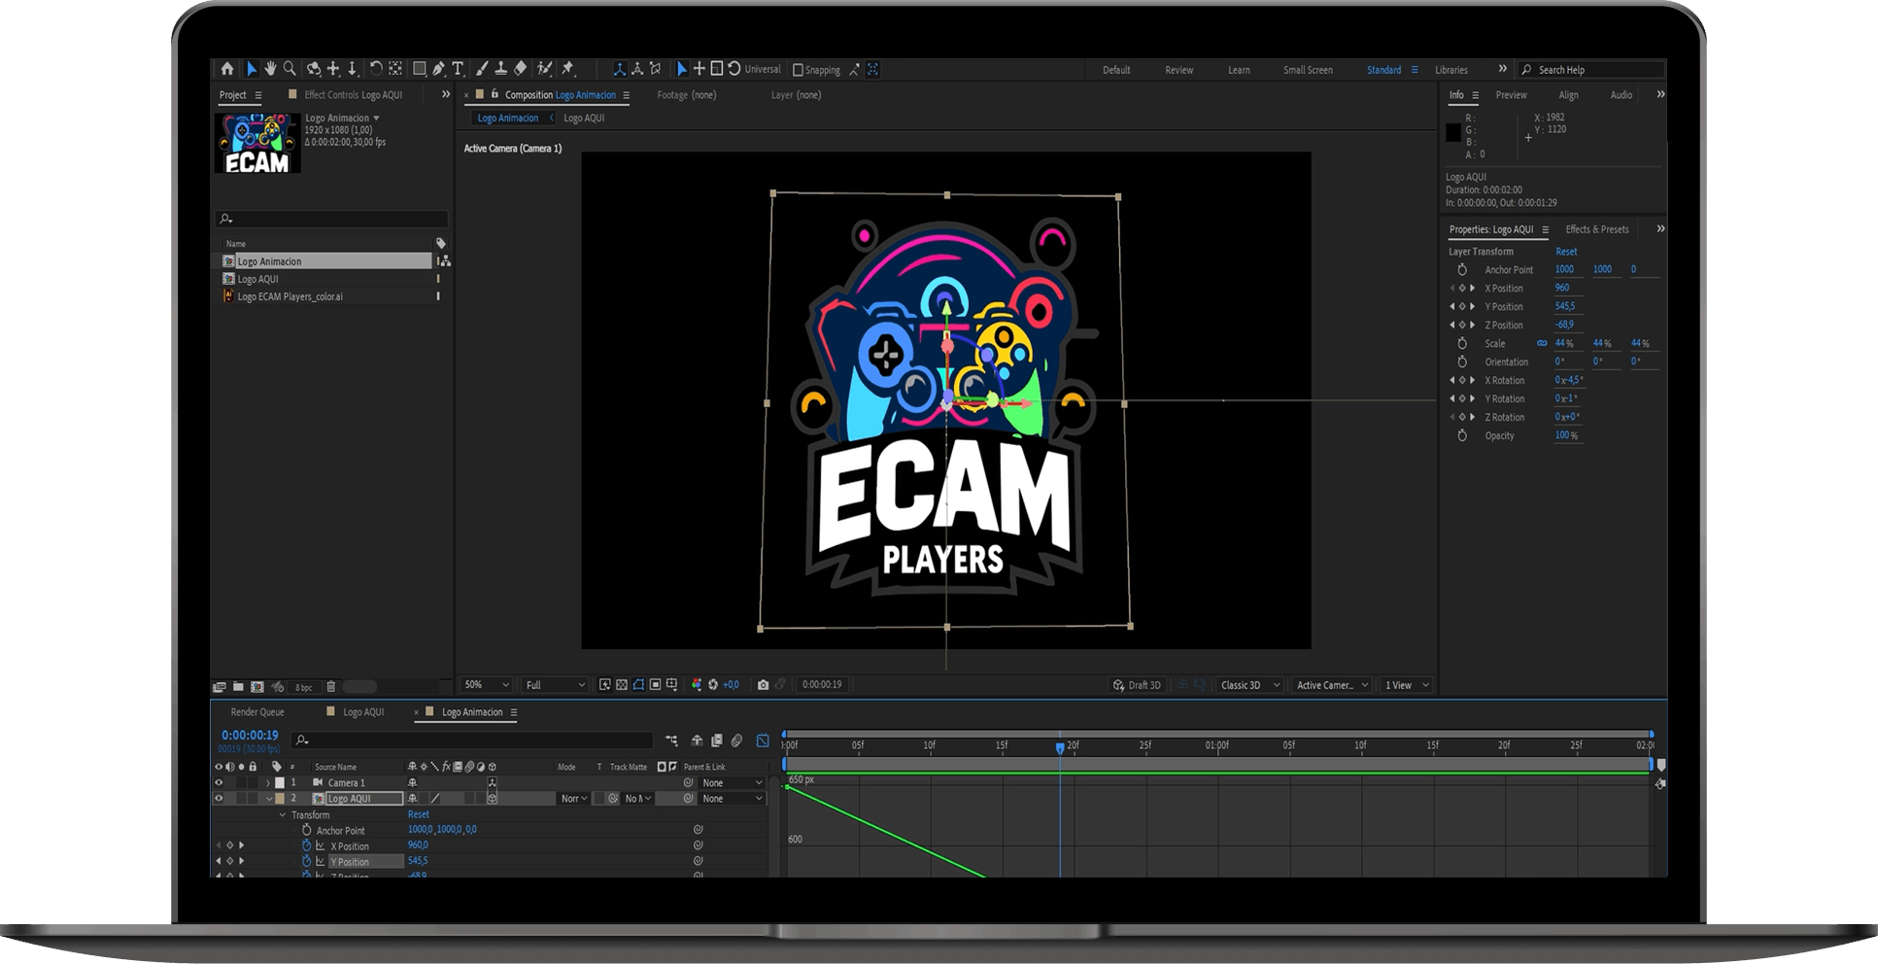
Task: Select the Hand tool in toolbar
Action: pos(270,69)
